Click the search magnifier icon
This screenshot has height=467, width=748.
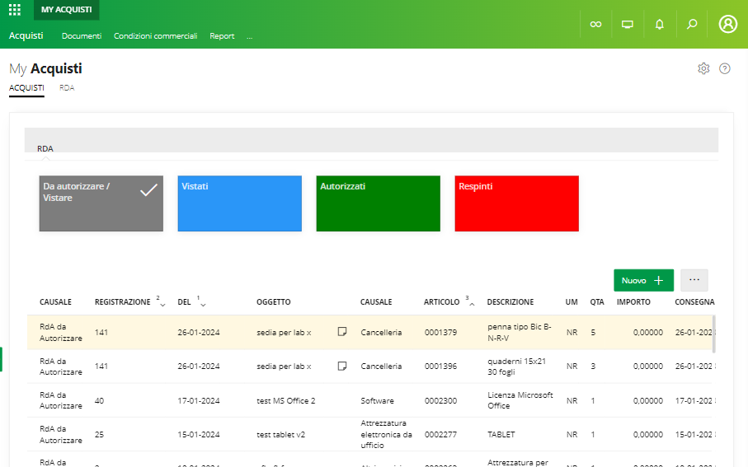(692, 25)
